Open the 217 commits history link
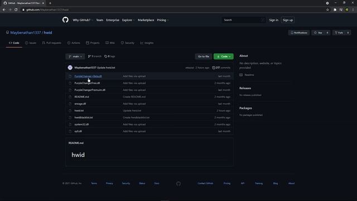357x201 pixels. point(221,68)
